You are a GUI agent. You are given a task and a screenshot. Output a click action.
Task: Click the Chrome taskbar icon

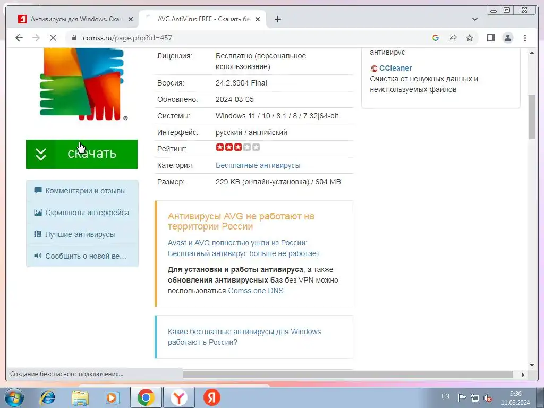pyautogui.click(x=146, y=397)
